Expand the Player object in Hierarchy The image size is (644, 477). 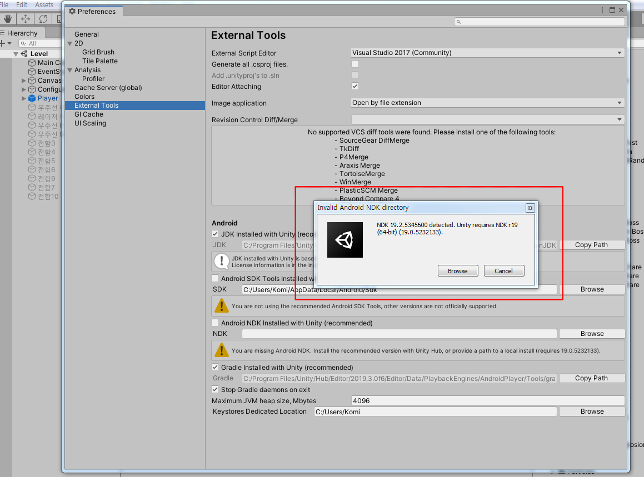point(24,98)
